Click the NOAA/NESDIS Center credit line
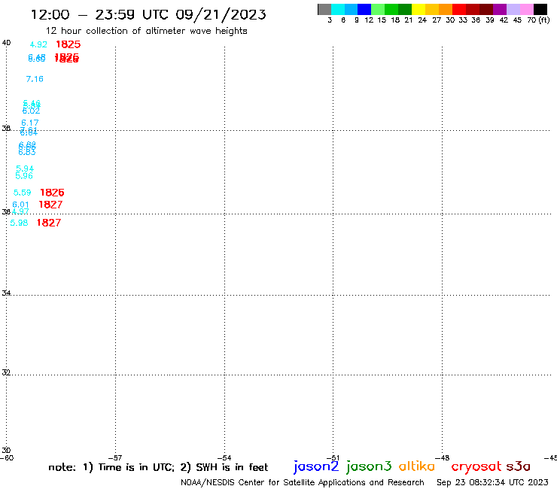This screenshot has height=489, width=557. click(x=303, y=482)
